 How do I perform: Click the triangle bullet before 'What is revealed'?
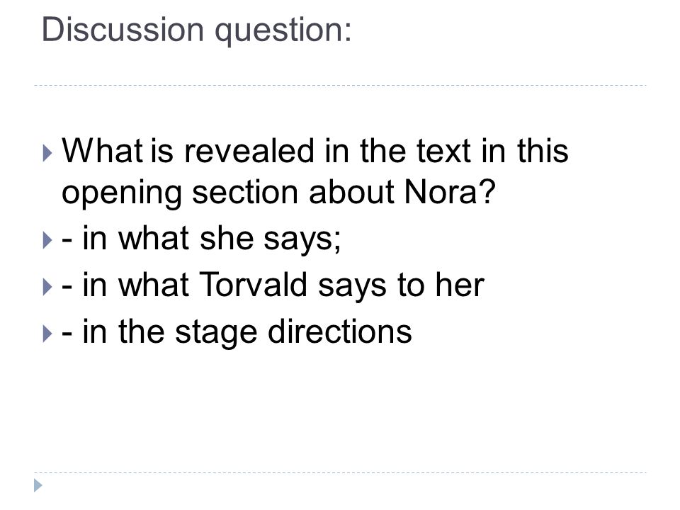point(47,153)
